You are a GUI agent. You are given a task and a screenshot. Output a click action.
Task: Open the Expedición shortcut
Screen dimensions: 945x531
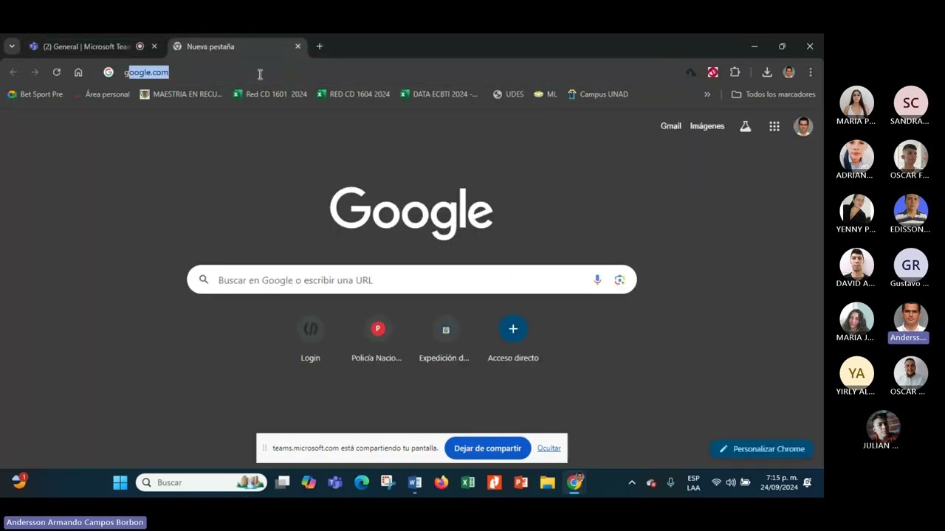click(x=445, y=339)
